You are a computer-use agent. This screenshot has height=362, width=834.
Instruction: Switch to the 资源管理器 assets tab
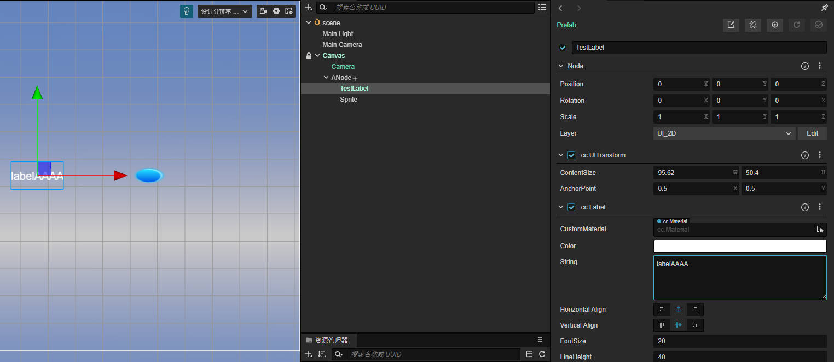(328, 340)
